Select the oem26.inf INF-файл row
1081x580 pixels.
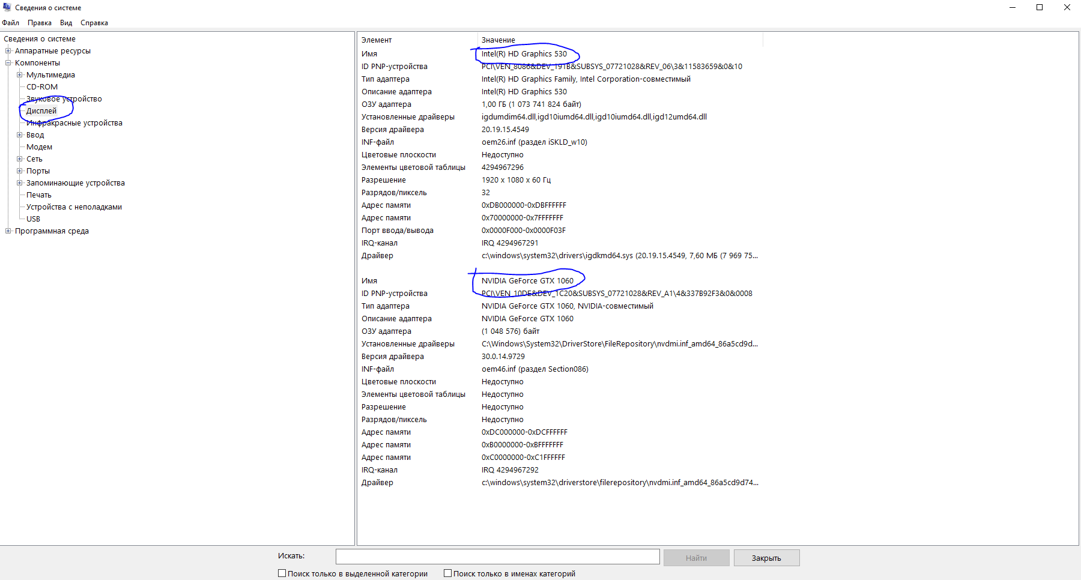pos(559,142)
